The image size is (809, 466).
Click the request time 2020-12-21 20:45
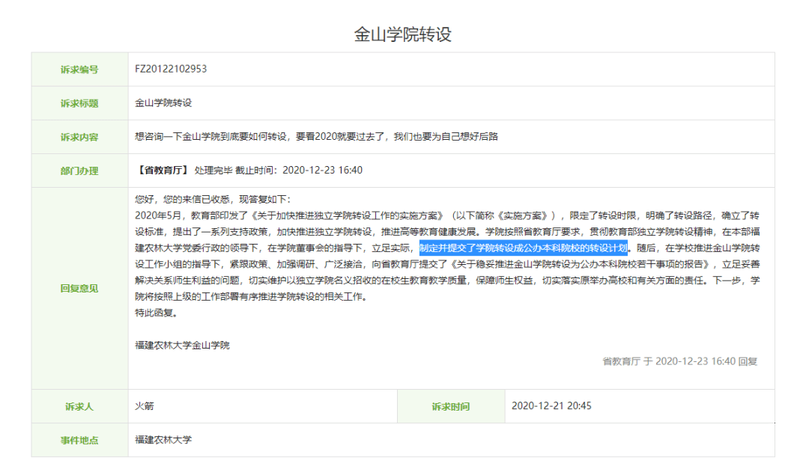(x=551, y=405)
